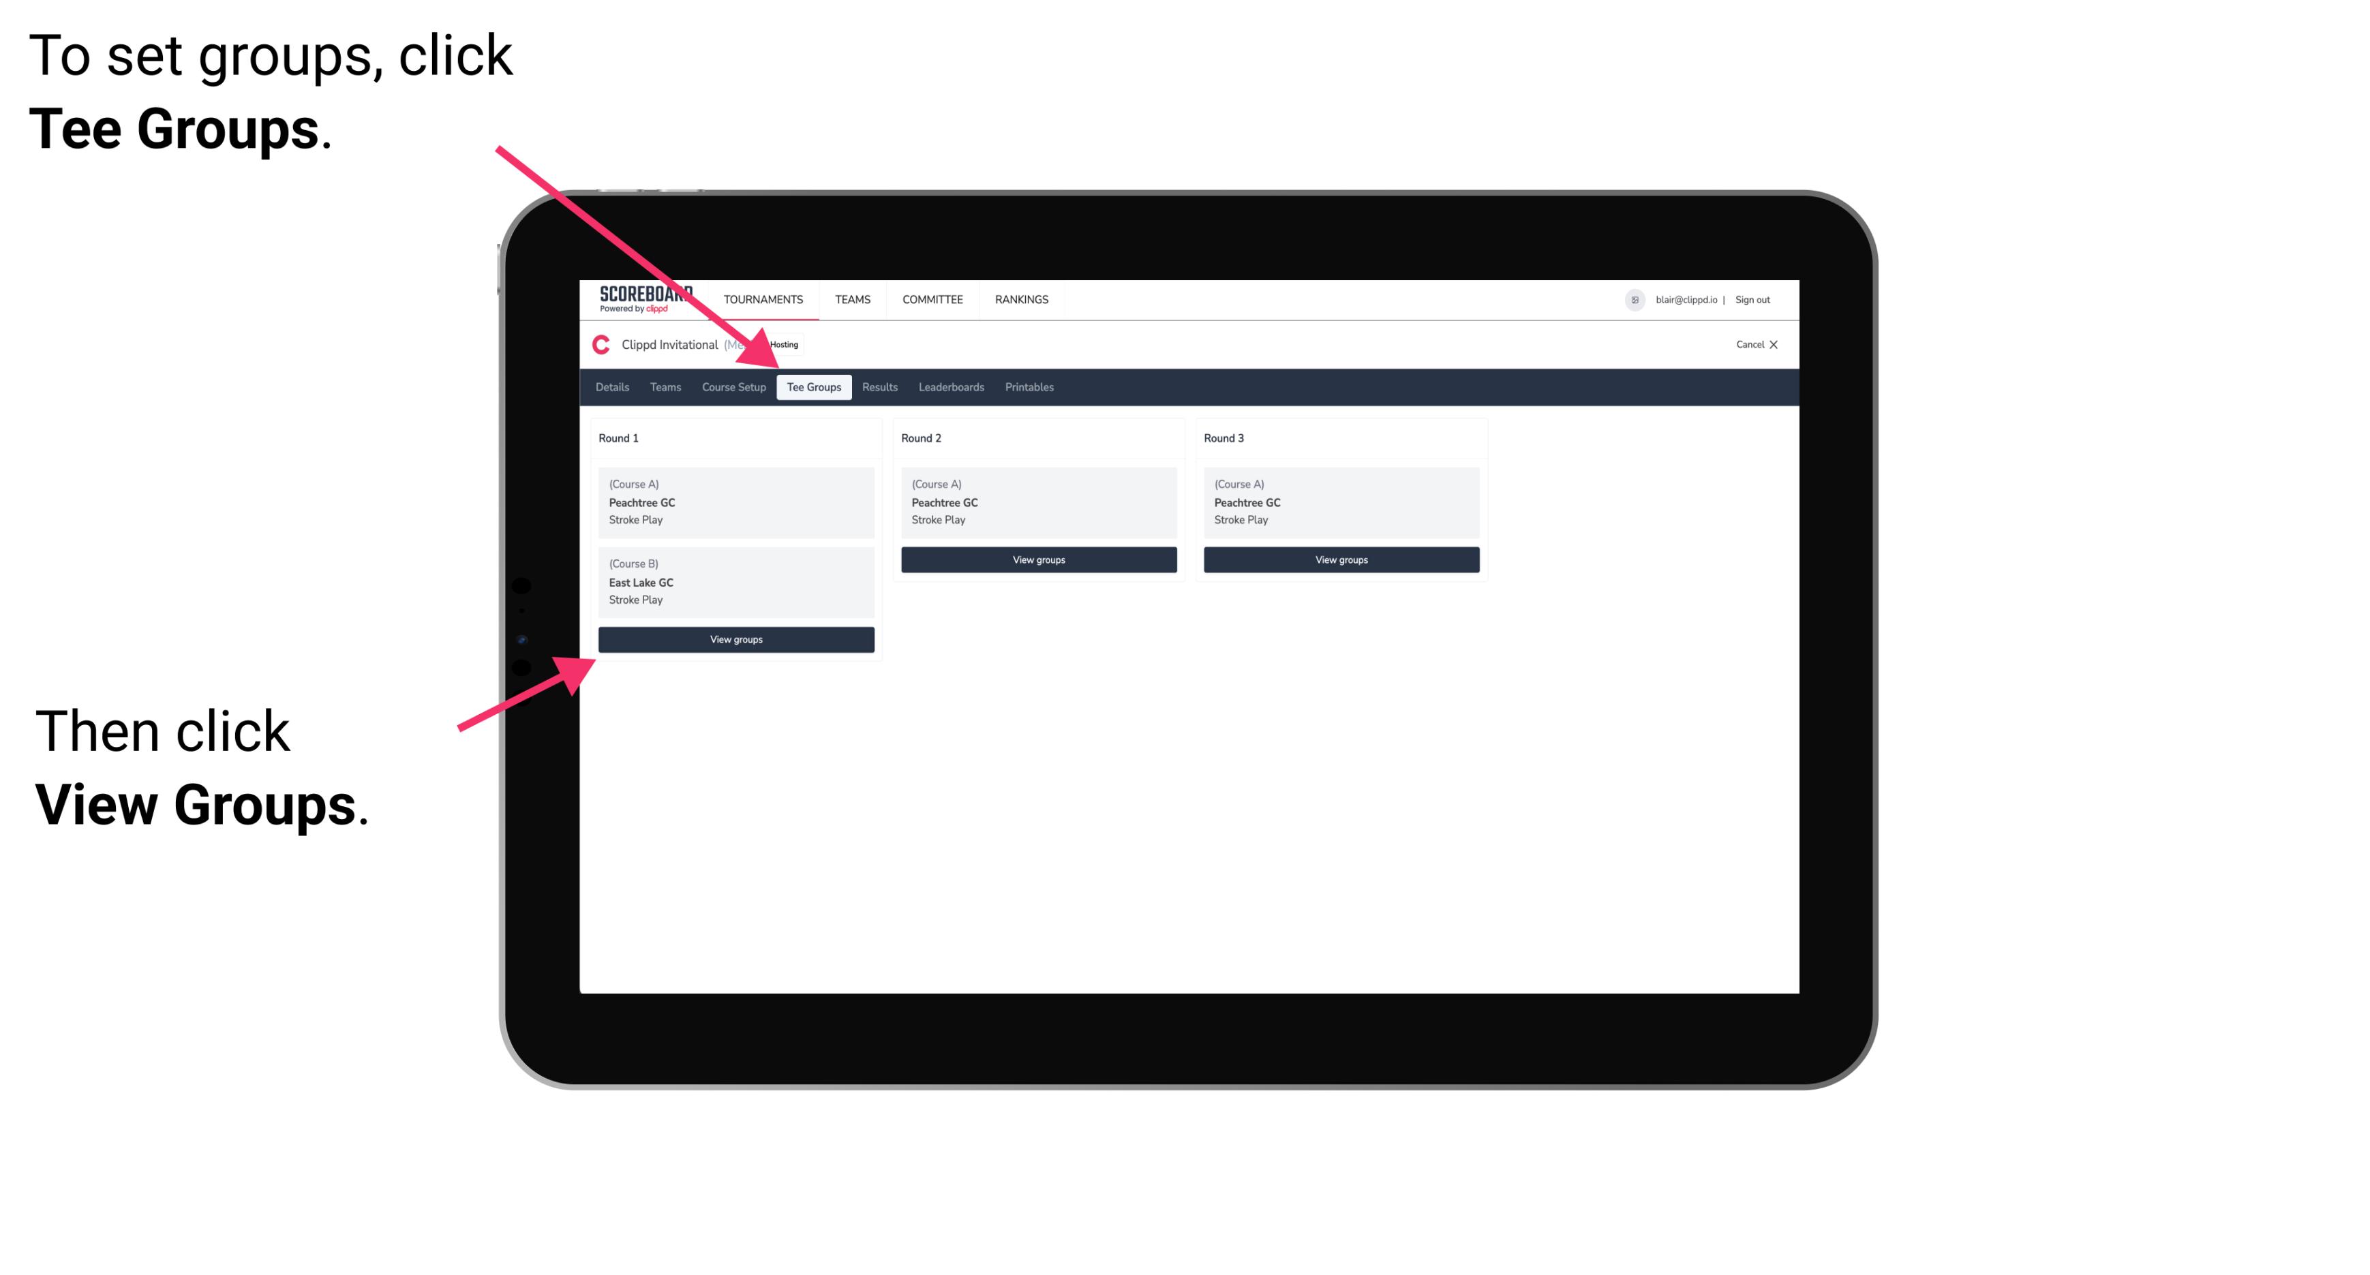Click the Rankings navigation item
The image size is (2370, 1275).
1022,300
